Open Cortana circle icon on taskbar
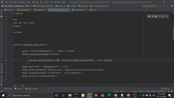Viewport: 174px width, 98px height. point(57,95)
